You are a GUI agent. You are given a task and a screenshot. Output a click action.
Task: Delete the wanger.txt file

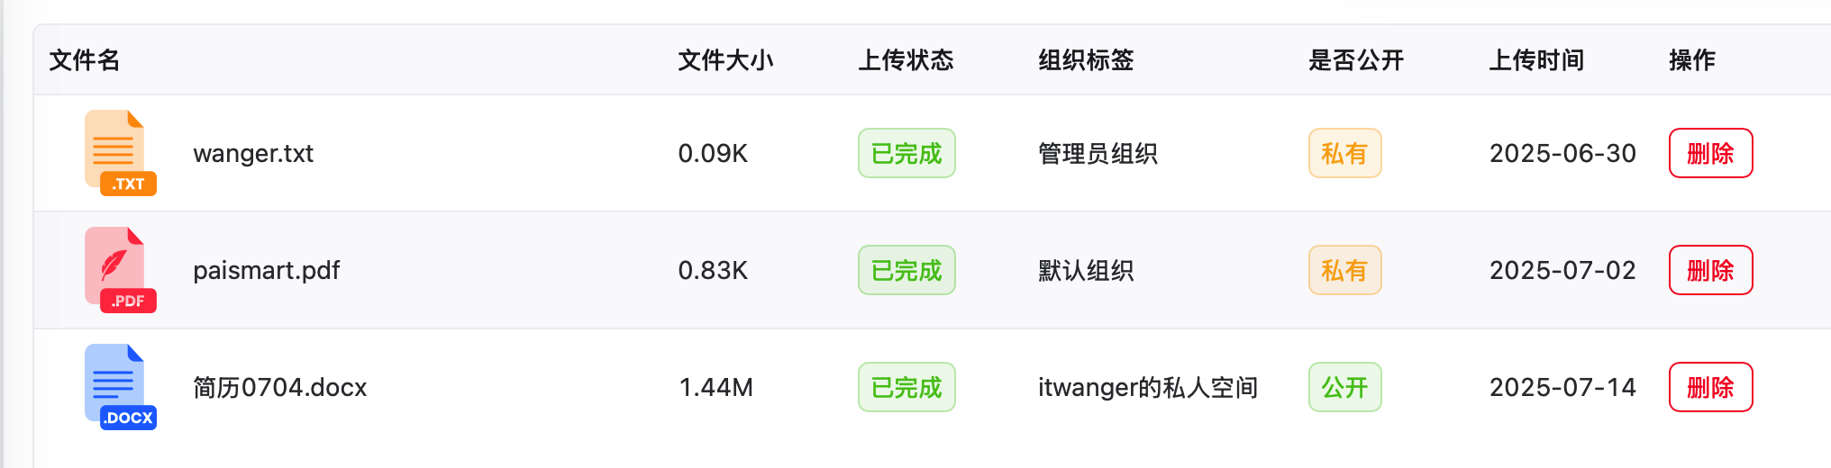click(x=1710, y=153)
